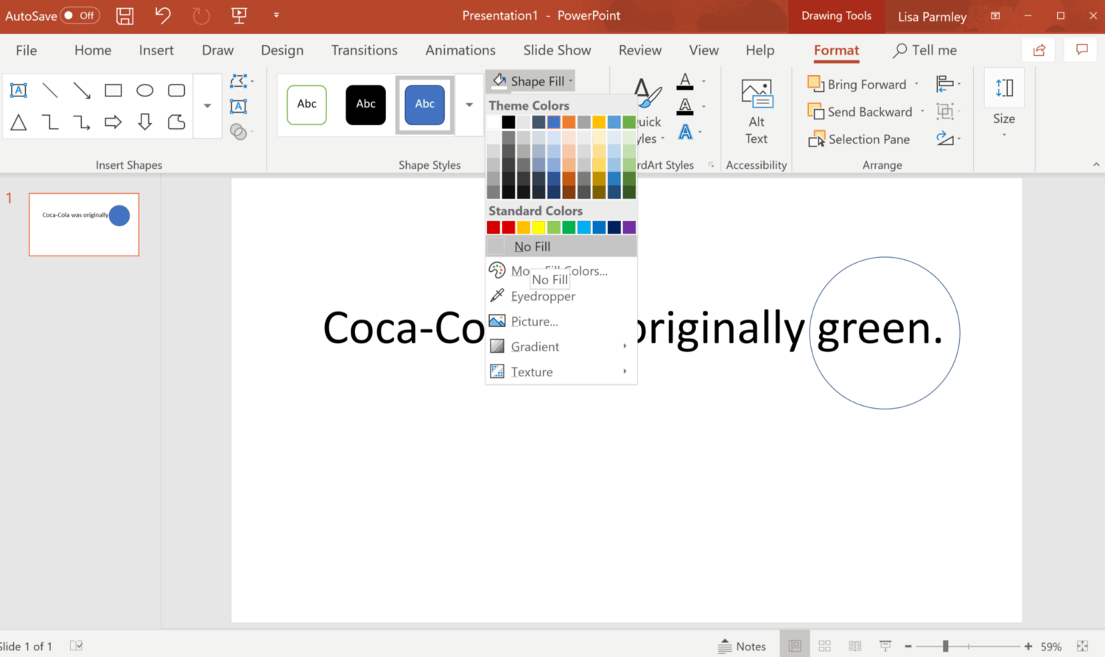
Task: Collapse the ribbon arrow
Action: coord(1096,165)
